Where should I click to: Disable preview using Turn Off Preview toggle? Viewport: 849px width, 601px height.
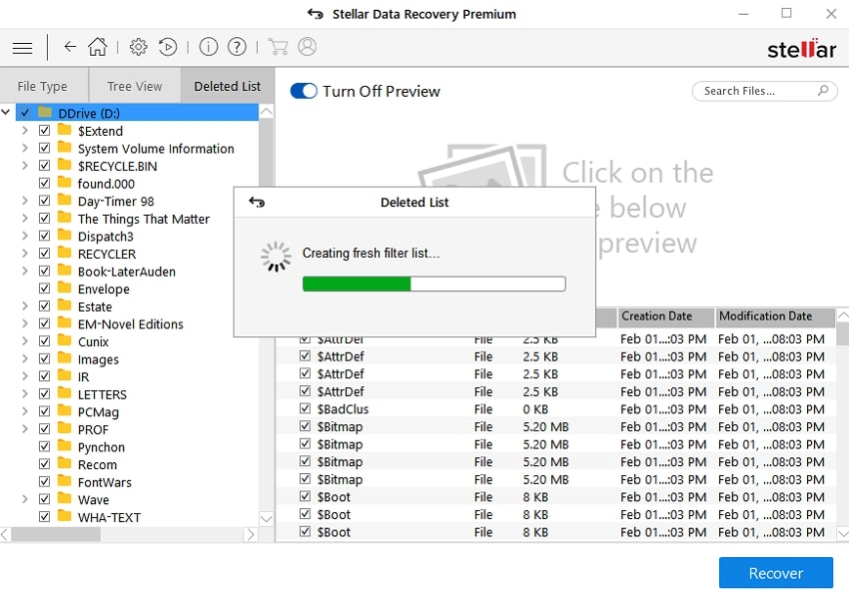tap(303, 91)
